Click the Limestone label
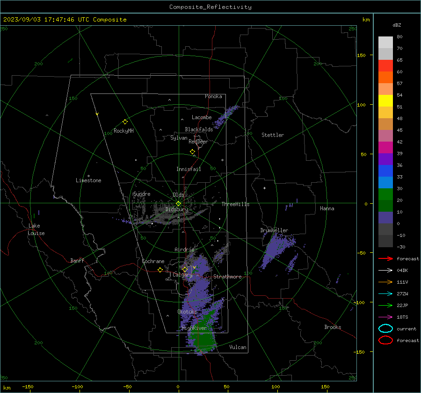Image resolution: width=421 pixels, height=393 pixels. pyautogui.click(x=88, y=180)
